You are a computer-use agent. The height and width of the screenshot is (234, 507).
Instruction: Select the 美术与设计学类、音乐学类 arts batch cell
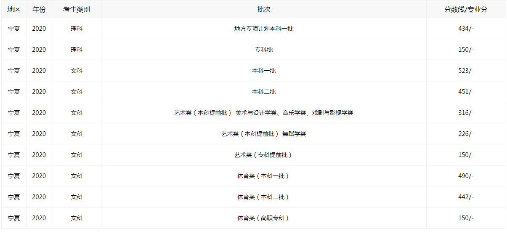pyautogui.click(x=264, y=113)
